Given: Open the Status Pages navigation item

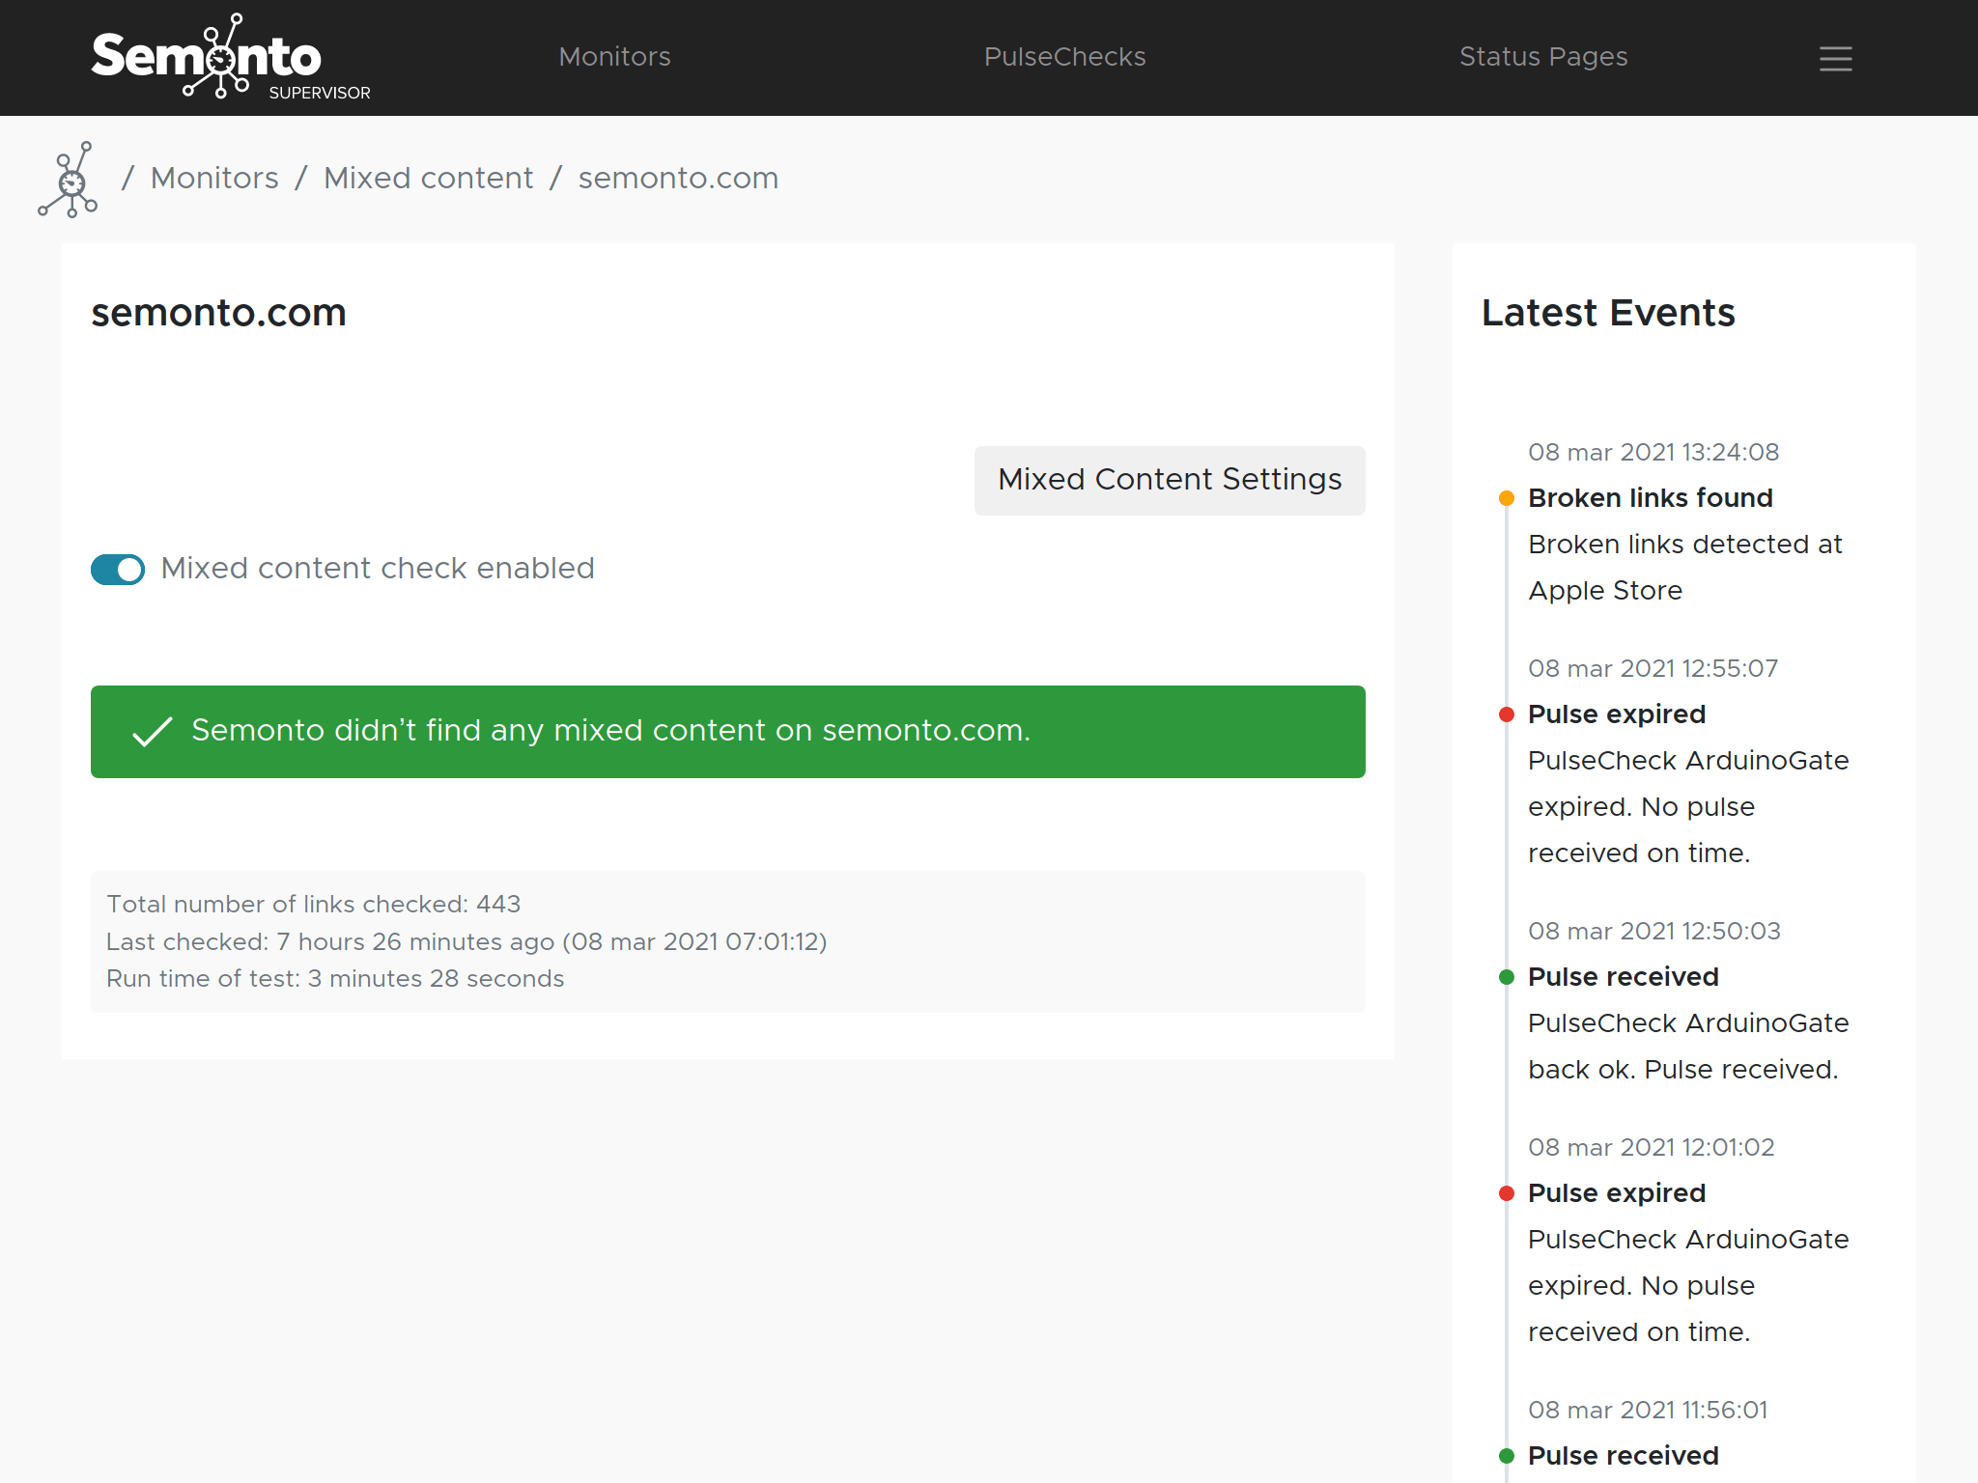Looking at the screenshot, I should point(1543,57).
